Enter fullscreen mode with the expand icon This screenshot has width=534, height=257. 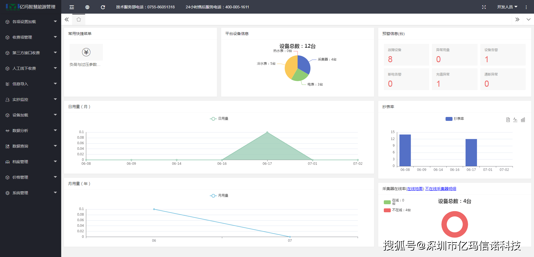click(484, 7)
